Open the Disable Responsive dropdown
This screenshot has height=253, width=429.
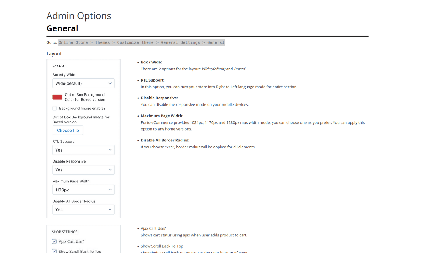click(x=83, y=170)
